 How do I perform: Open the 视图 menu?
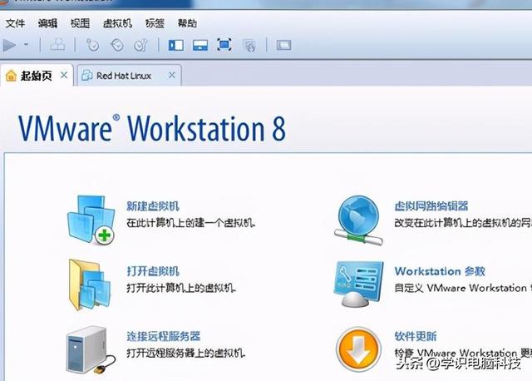(x=80, y=23)
